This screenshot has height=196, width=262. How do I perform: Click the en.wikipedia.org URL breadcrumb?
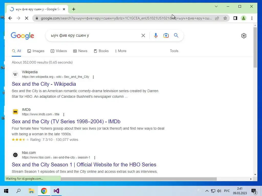pos(56,77)
